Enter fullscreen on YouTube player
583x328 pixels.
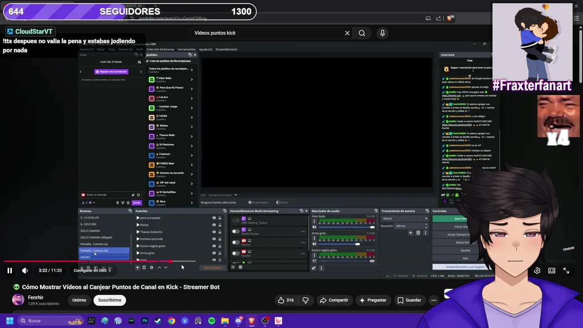click(566, 271)
